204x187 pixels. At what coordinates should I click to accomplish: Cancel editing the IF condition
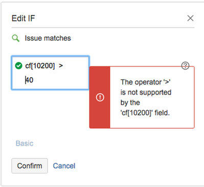64,166
